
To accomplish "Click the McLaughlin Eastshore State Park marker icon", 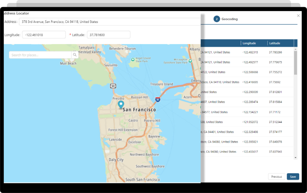I will (190, 61).
